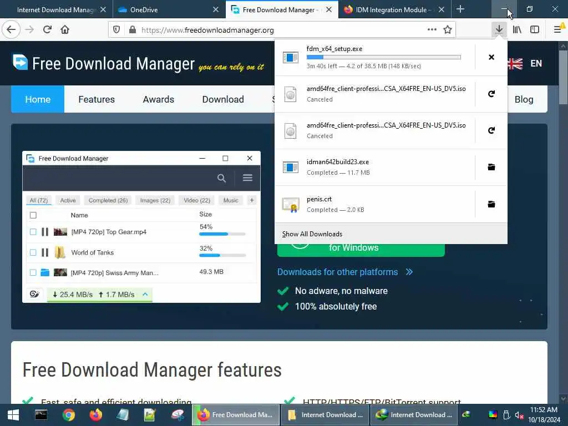Image resolution: width=568 pixels, height=426 pixels.
Task: Switch to Free Download Manager Firefox taskbar button
Action: (x=236, y=415)
